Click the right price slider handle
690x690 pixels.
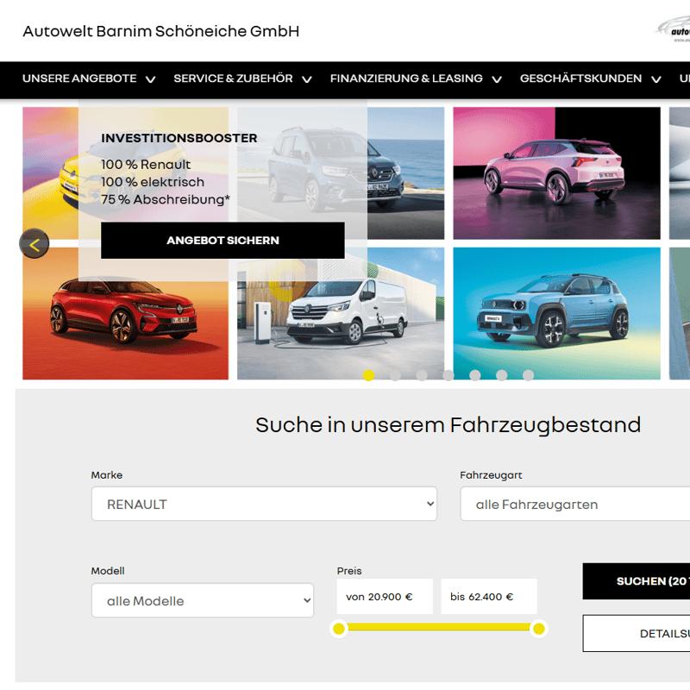coord(539,629)
